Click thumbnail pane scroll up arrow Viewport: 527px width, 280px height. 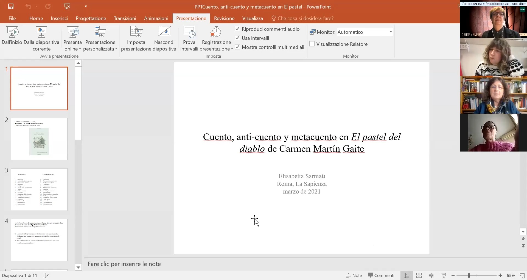[78, 63]
